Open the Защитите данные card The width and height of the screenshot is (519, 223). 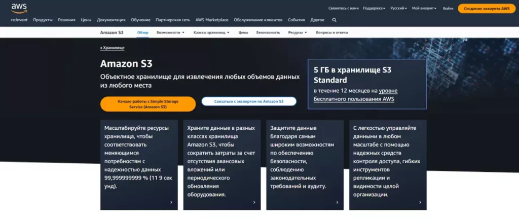(305, 165)
